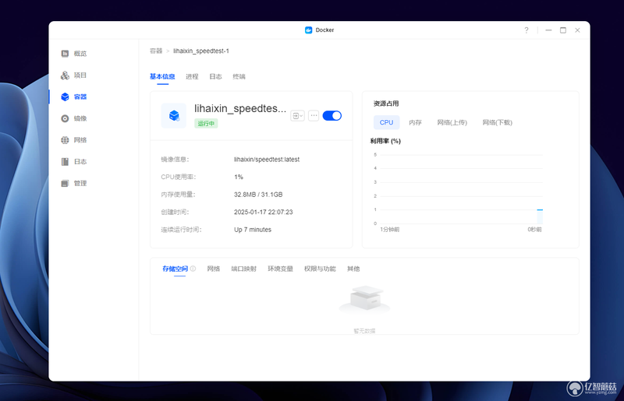Open the 概览 overview icon in the sidebar
The height and width of the screenshot is (401, 624).
coord(65,53)
